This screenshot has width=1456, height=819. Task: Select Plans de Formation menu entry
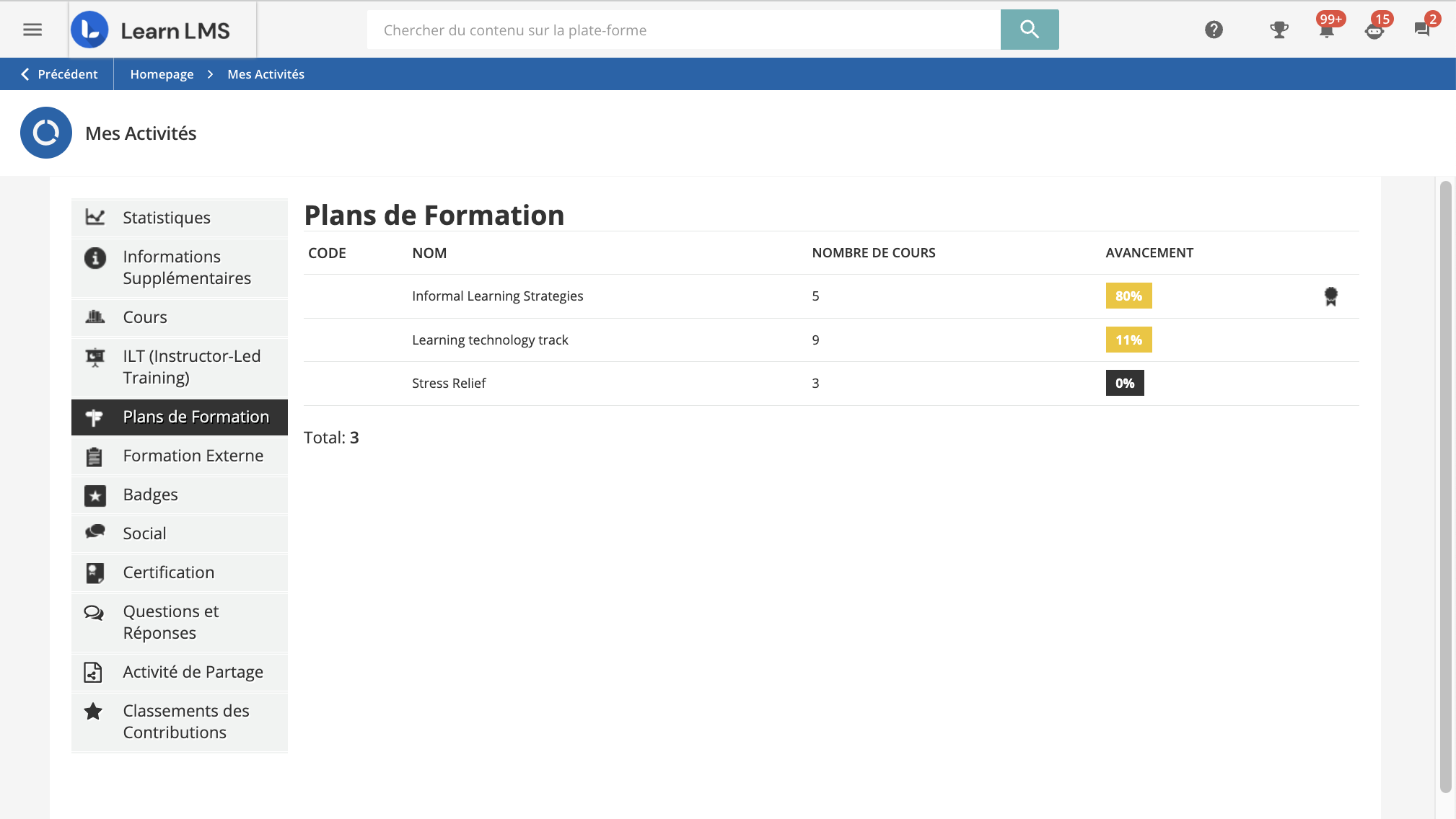(180, 417)
